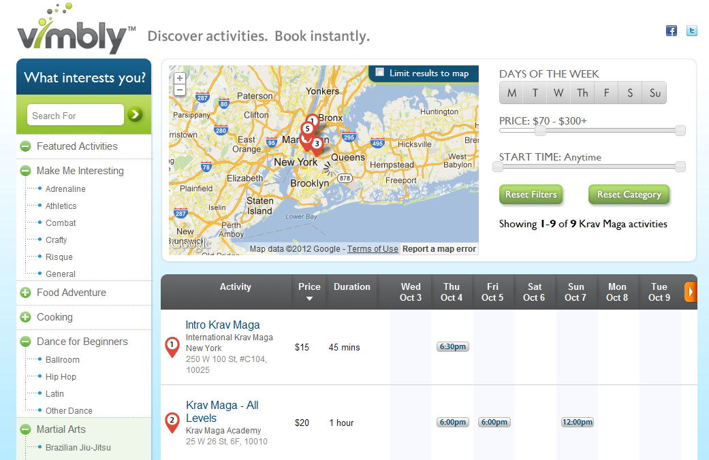Open Latin dance subcategory

click(54, 393)
